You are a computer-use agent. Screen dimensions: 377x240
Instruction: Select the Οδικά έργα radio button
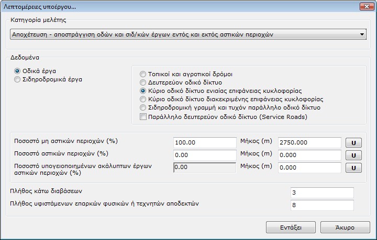18,70
